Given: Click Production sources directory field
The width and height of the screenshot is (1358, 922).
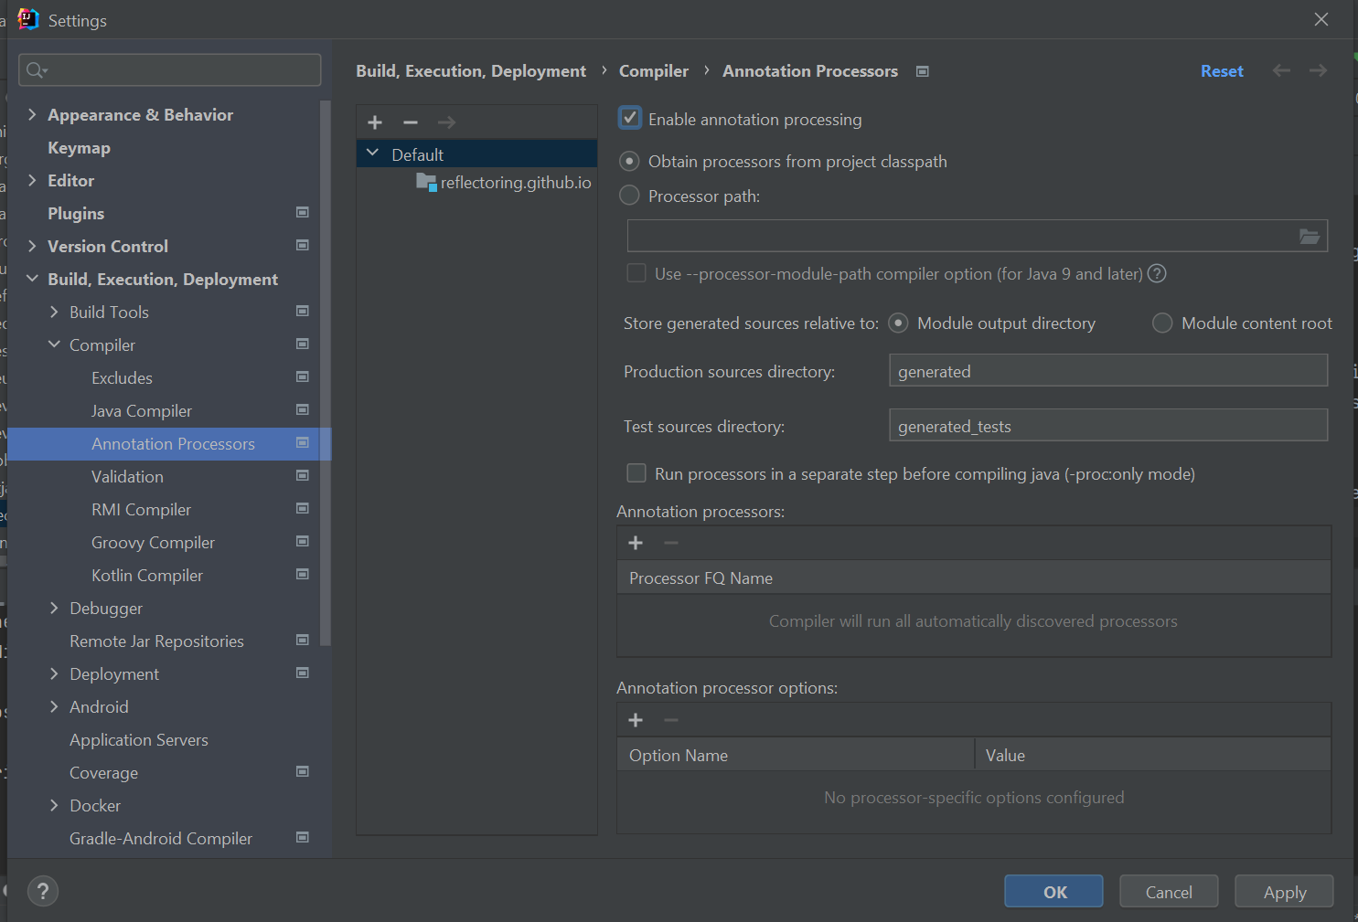Looking at the screenshot, I should [x=1108, y=370].
